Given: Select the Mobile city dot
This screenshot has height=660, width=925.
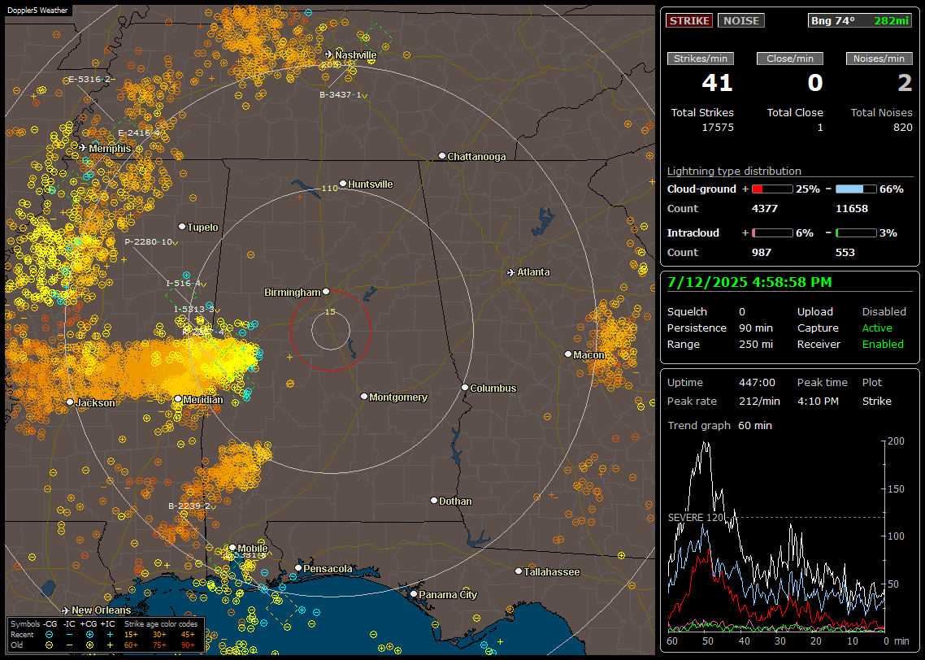Looking at the screenshot, I should pos(232,548).
